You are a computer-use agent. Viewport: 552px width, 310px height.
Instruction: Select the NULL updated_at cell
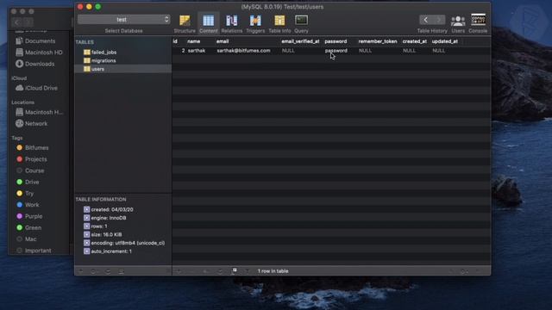439,51
